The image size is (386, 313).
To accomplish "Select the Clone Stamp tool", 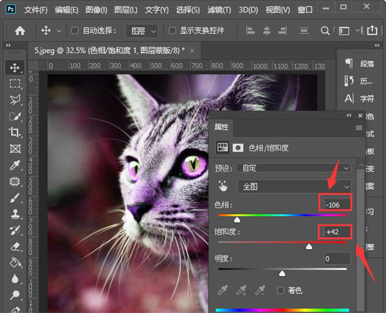I will point(15,213).
